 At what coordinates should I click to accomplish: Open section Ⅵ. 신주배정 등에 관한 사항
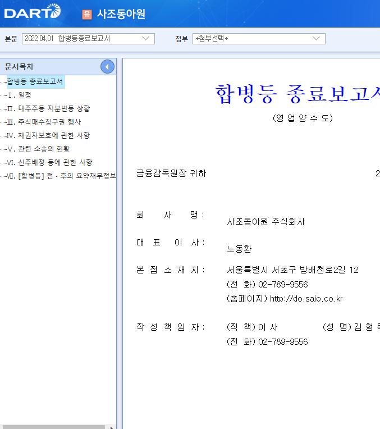[x=50, y=162]
